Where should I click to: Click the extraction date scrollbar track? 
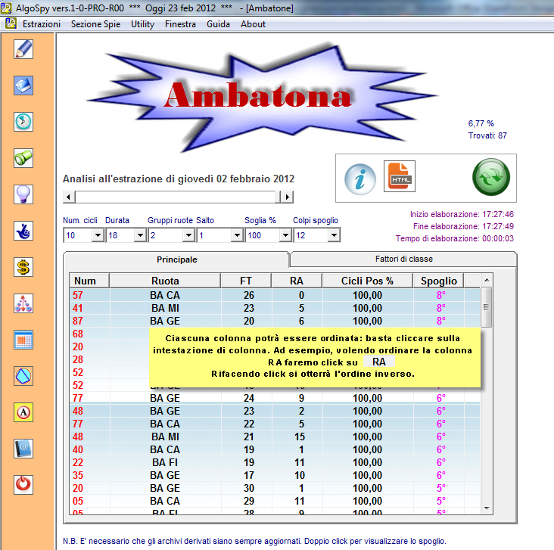pyautogui.click(x=176, y=197)
